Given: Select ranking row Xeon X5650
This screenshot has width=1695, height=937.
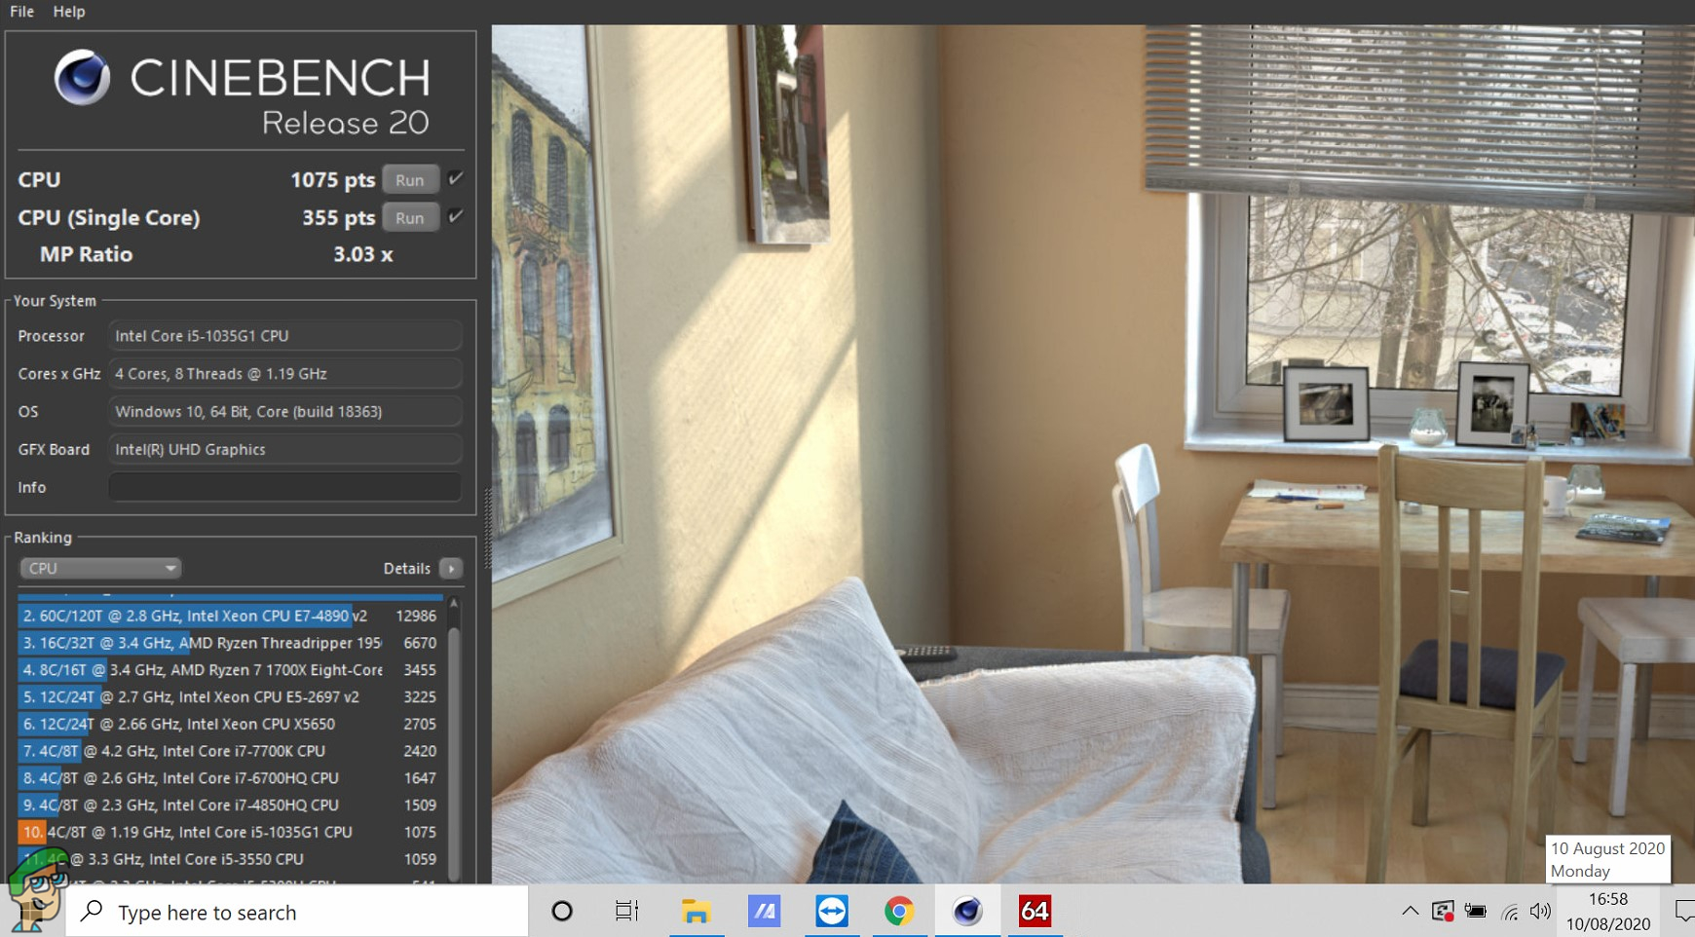Looking at the screenshot, I should pyautogui.click(x=230, y=724).
